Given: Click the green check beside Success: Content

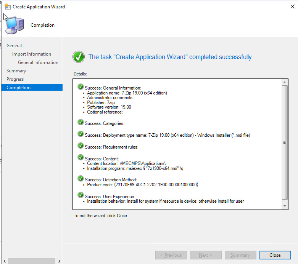Looking at the screenshot, I should click(x=81, y=158).
